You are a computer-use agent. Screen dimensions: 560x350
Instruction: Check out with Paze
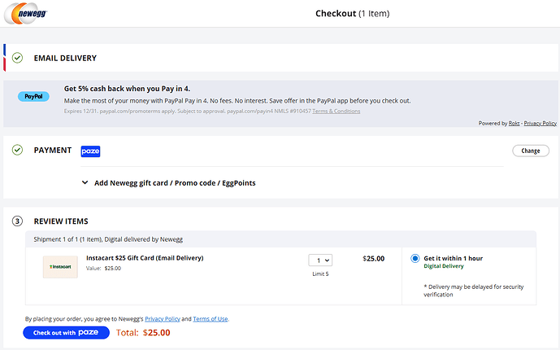(66, 332)
